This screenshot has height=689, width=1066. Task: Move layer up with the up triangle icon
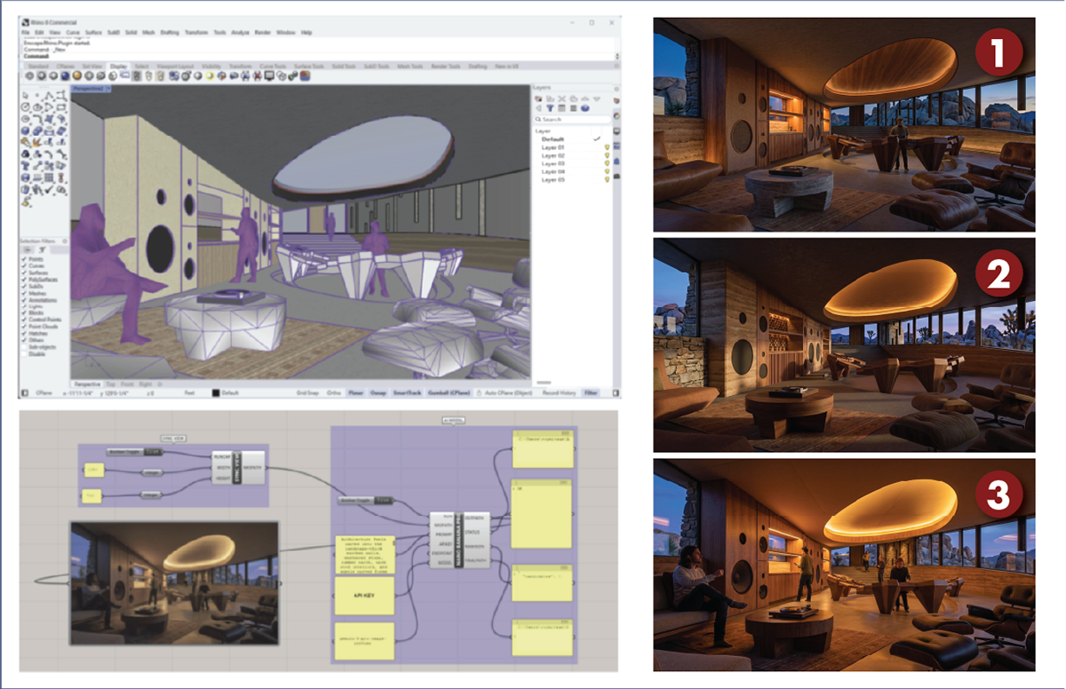[x=585, y=99]
